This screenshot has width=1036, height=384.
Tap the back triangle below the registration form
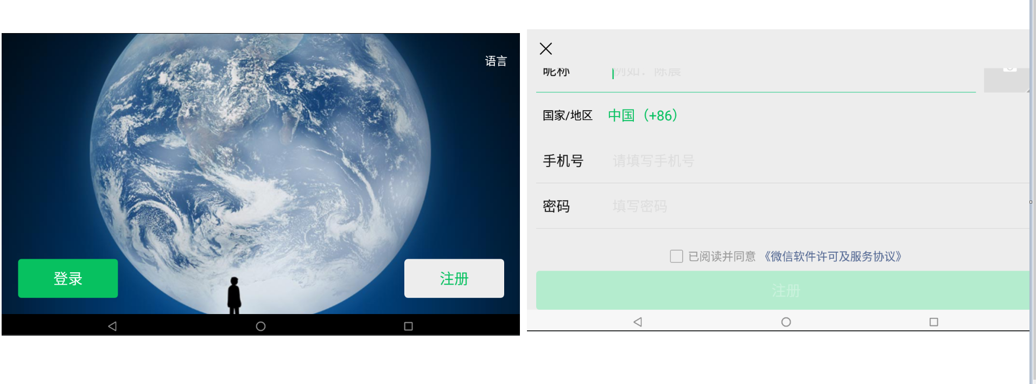tap(638, 322)
